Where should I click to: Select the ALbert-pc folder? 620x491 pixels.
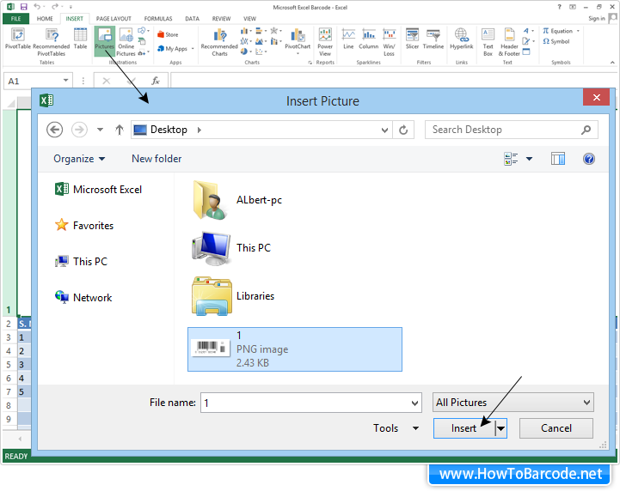click(237, 200)
